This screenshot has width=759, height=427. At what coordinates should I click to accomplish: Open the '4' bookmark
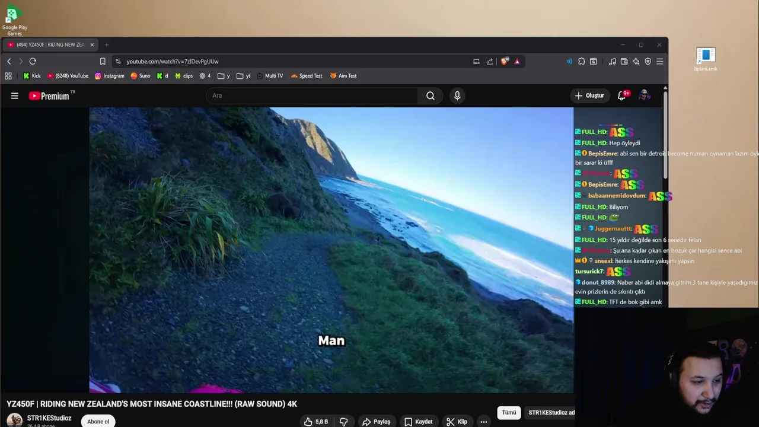(205, 76)
